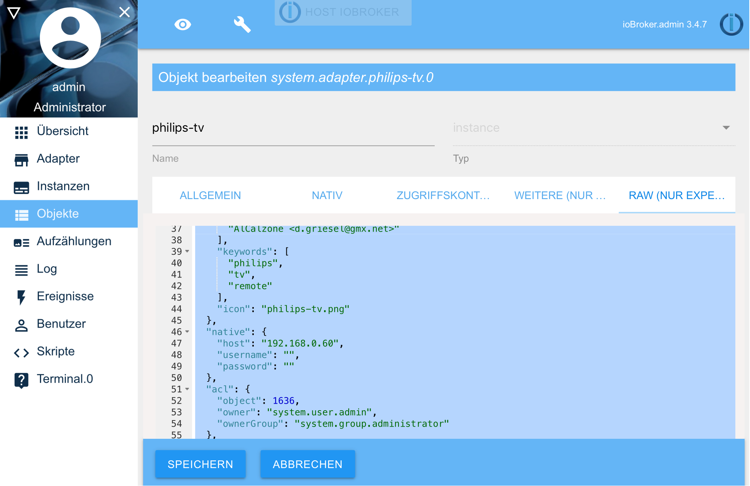Click the "system.user.admin" owner value
The image size is (750, 486).
click(319, 412)
